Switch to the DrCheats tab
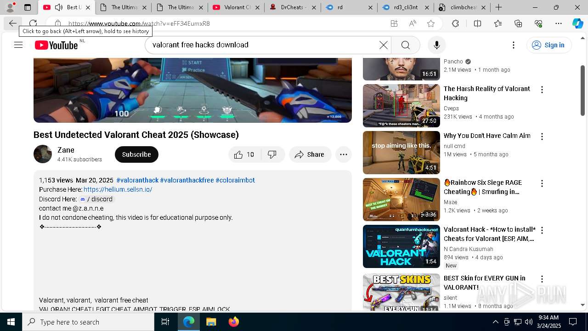The image size is (588, 331). click(x=293, y=7)
